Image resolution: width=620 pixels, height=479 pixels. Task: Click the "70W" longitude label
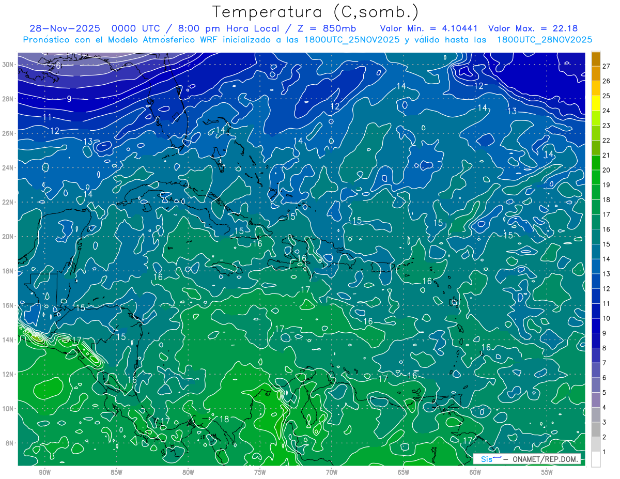pos(332,473)
